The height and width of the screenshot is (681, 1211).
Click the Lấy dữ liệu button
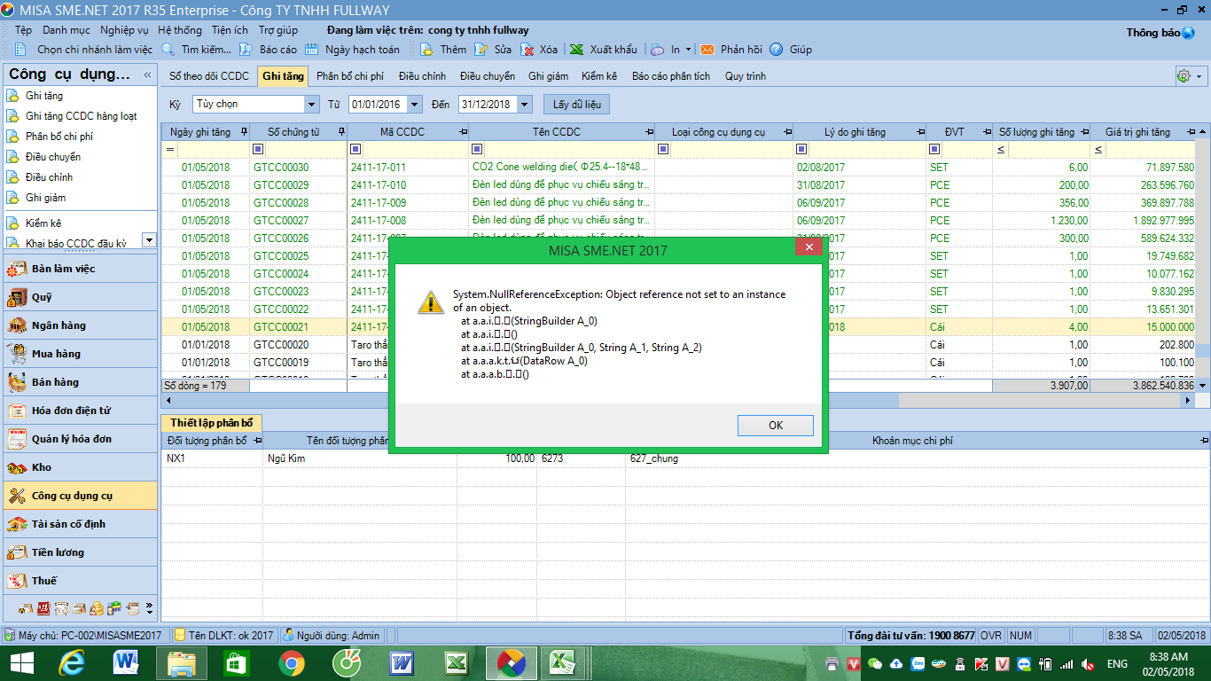[x=576, y=105]
